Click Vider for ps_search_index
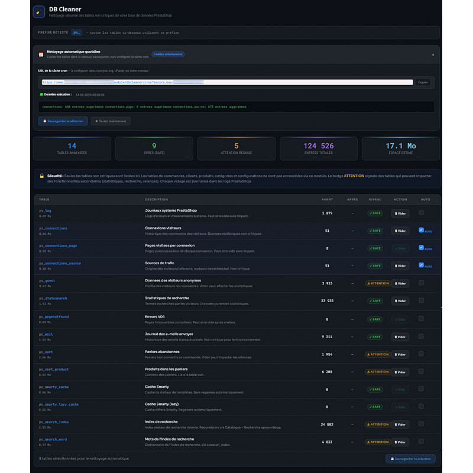The width and height of the screenshot is (473, 473). 400,425
